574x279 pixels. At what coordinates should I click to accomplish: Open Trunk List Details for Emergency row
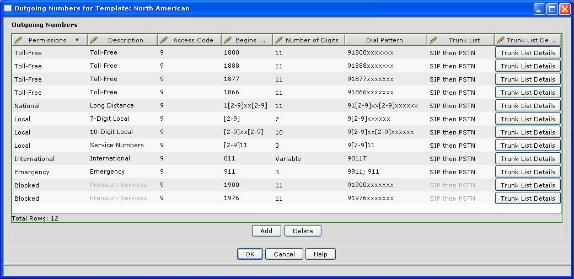click(528, 171)
